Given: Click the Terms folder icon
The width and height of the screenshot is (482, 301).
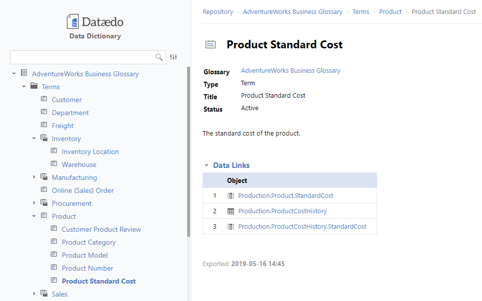Looking at the screenshot, I should coord(34,87).
